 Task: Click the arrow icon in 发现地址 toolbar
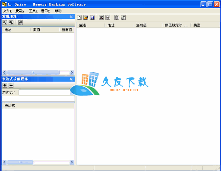pyautogui.click(x=20, y=22)
